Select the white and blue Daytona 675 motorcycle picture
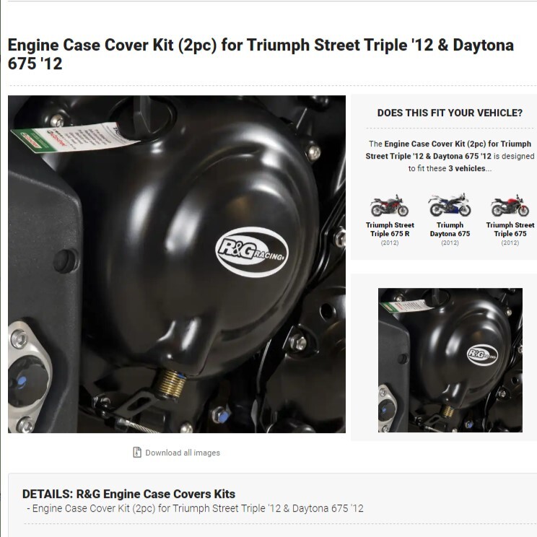Viewport: 537px width, 537px height. (450, 205)
